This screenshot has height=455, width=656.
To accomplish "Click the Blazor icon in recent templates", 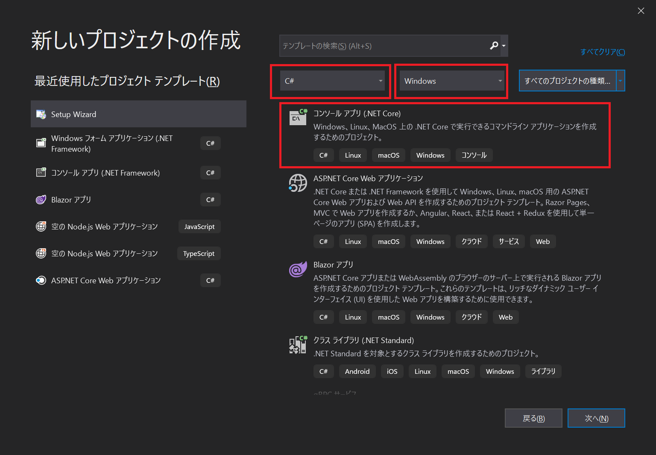I will [x=41, y=200].
